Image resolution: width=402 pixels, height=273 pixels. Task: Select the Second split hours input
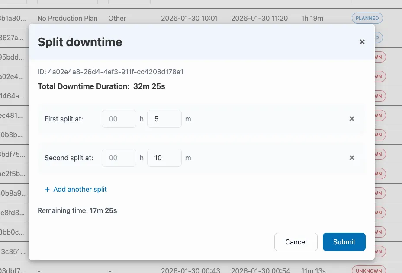click(x=119, y=158)
